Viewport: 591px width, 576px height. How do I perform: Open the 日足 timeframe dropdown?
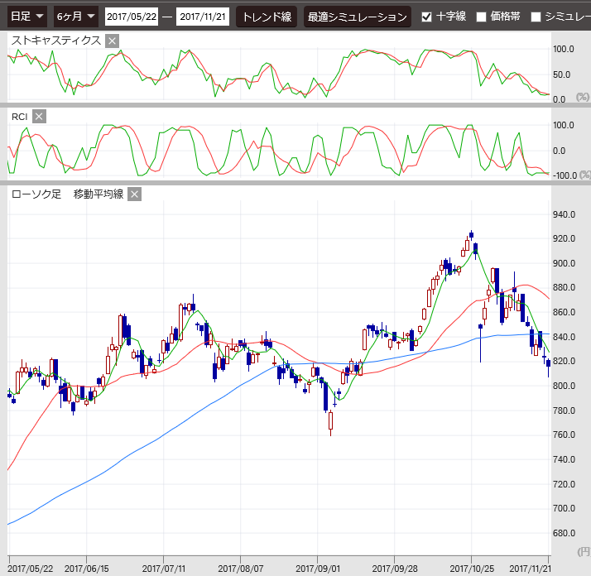click(x=27, y=17)
